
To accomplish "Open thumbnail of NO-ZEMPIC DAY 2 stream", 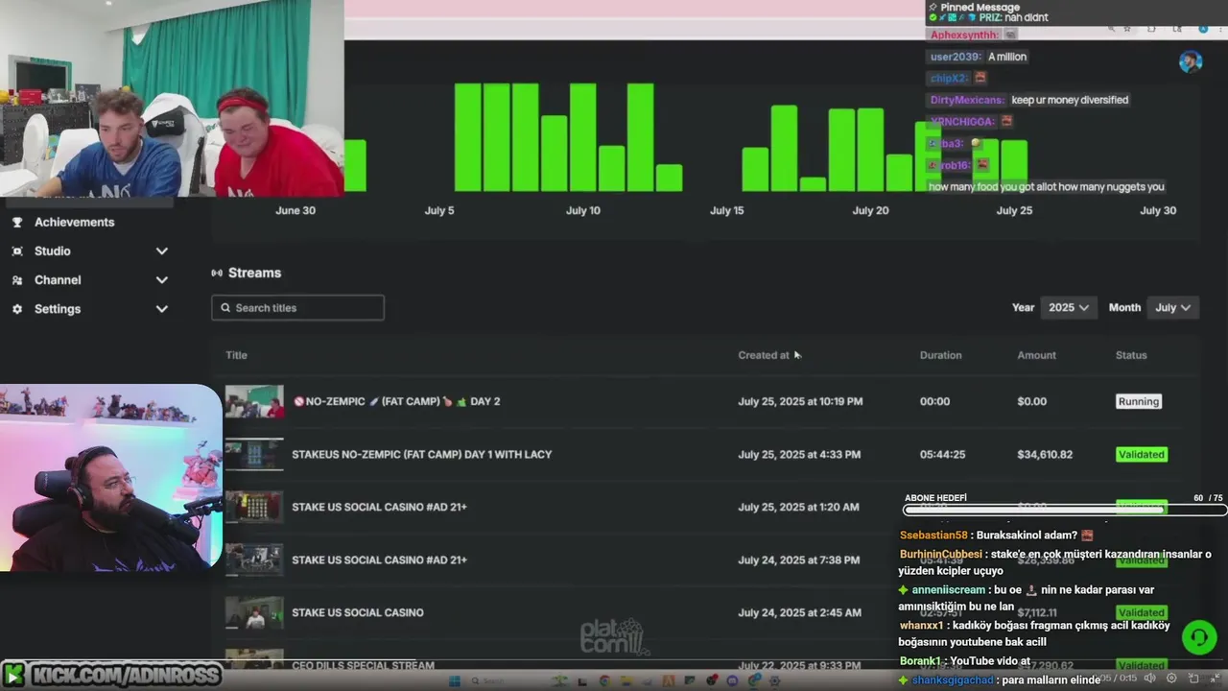I will [x=254, y=401].
